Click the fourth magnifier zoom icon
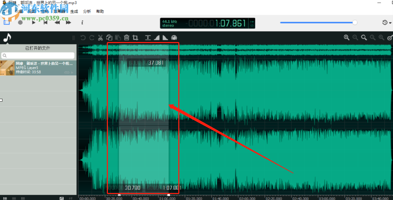The image size is (393, 200). [373, 37]
